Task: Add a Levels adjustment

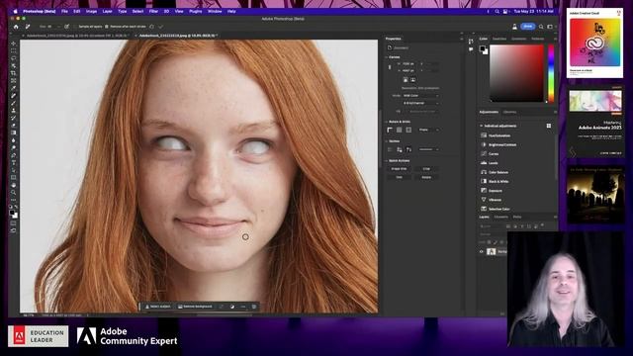Action: coord(493,163)
